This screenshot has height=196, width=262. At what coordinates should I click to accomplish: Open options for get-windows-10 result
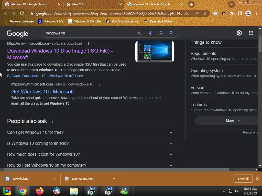(x=100, y=84)
